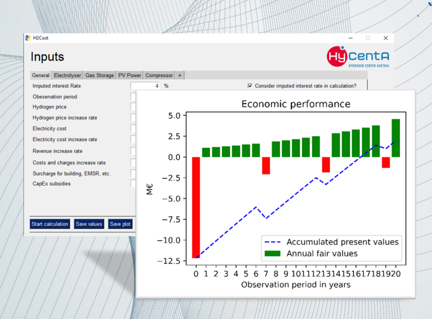Click the Accumulated present values legend entry
Image resolution: width=432 pixels, height=319 pixels.
[342, 242]
